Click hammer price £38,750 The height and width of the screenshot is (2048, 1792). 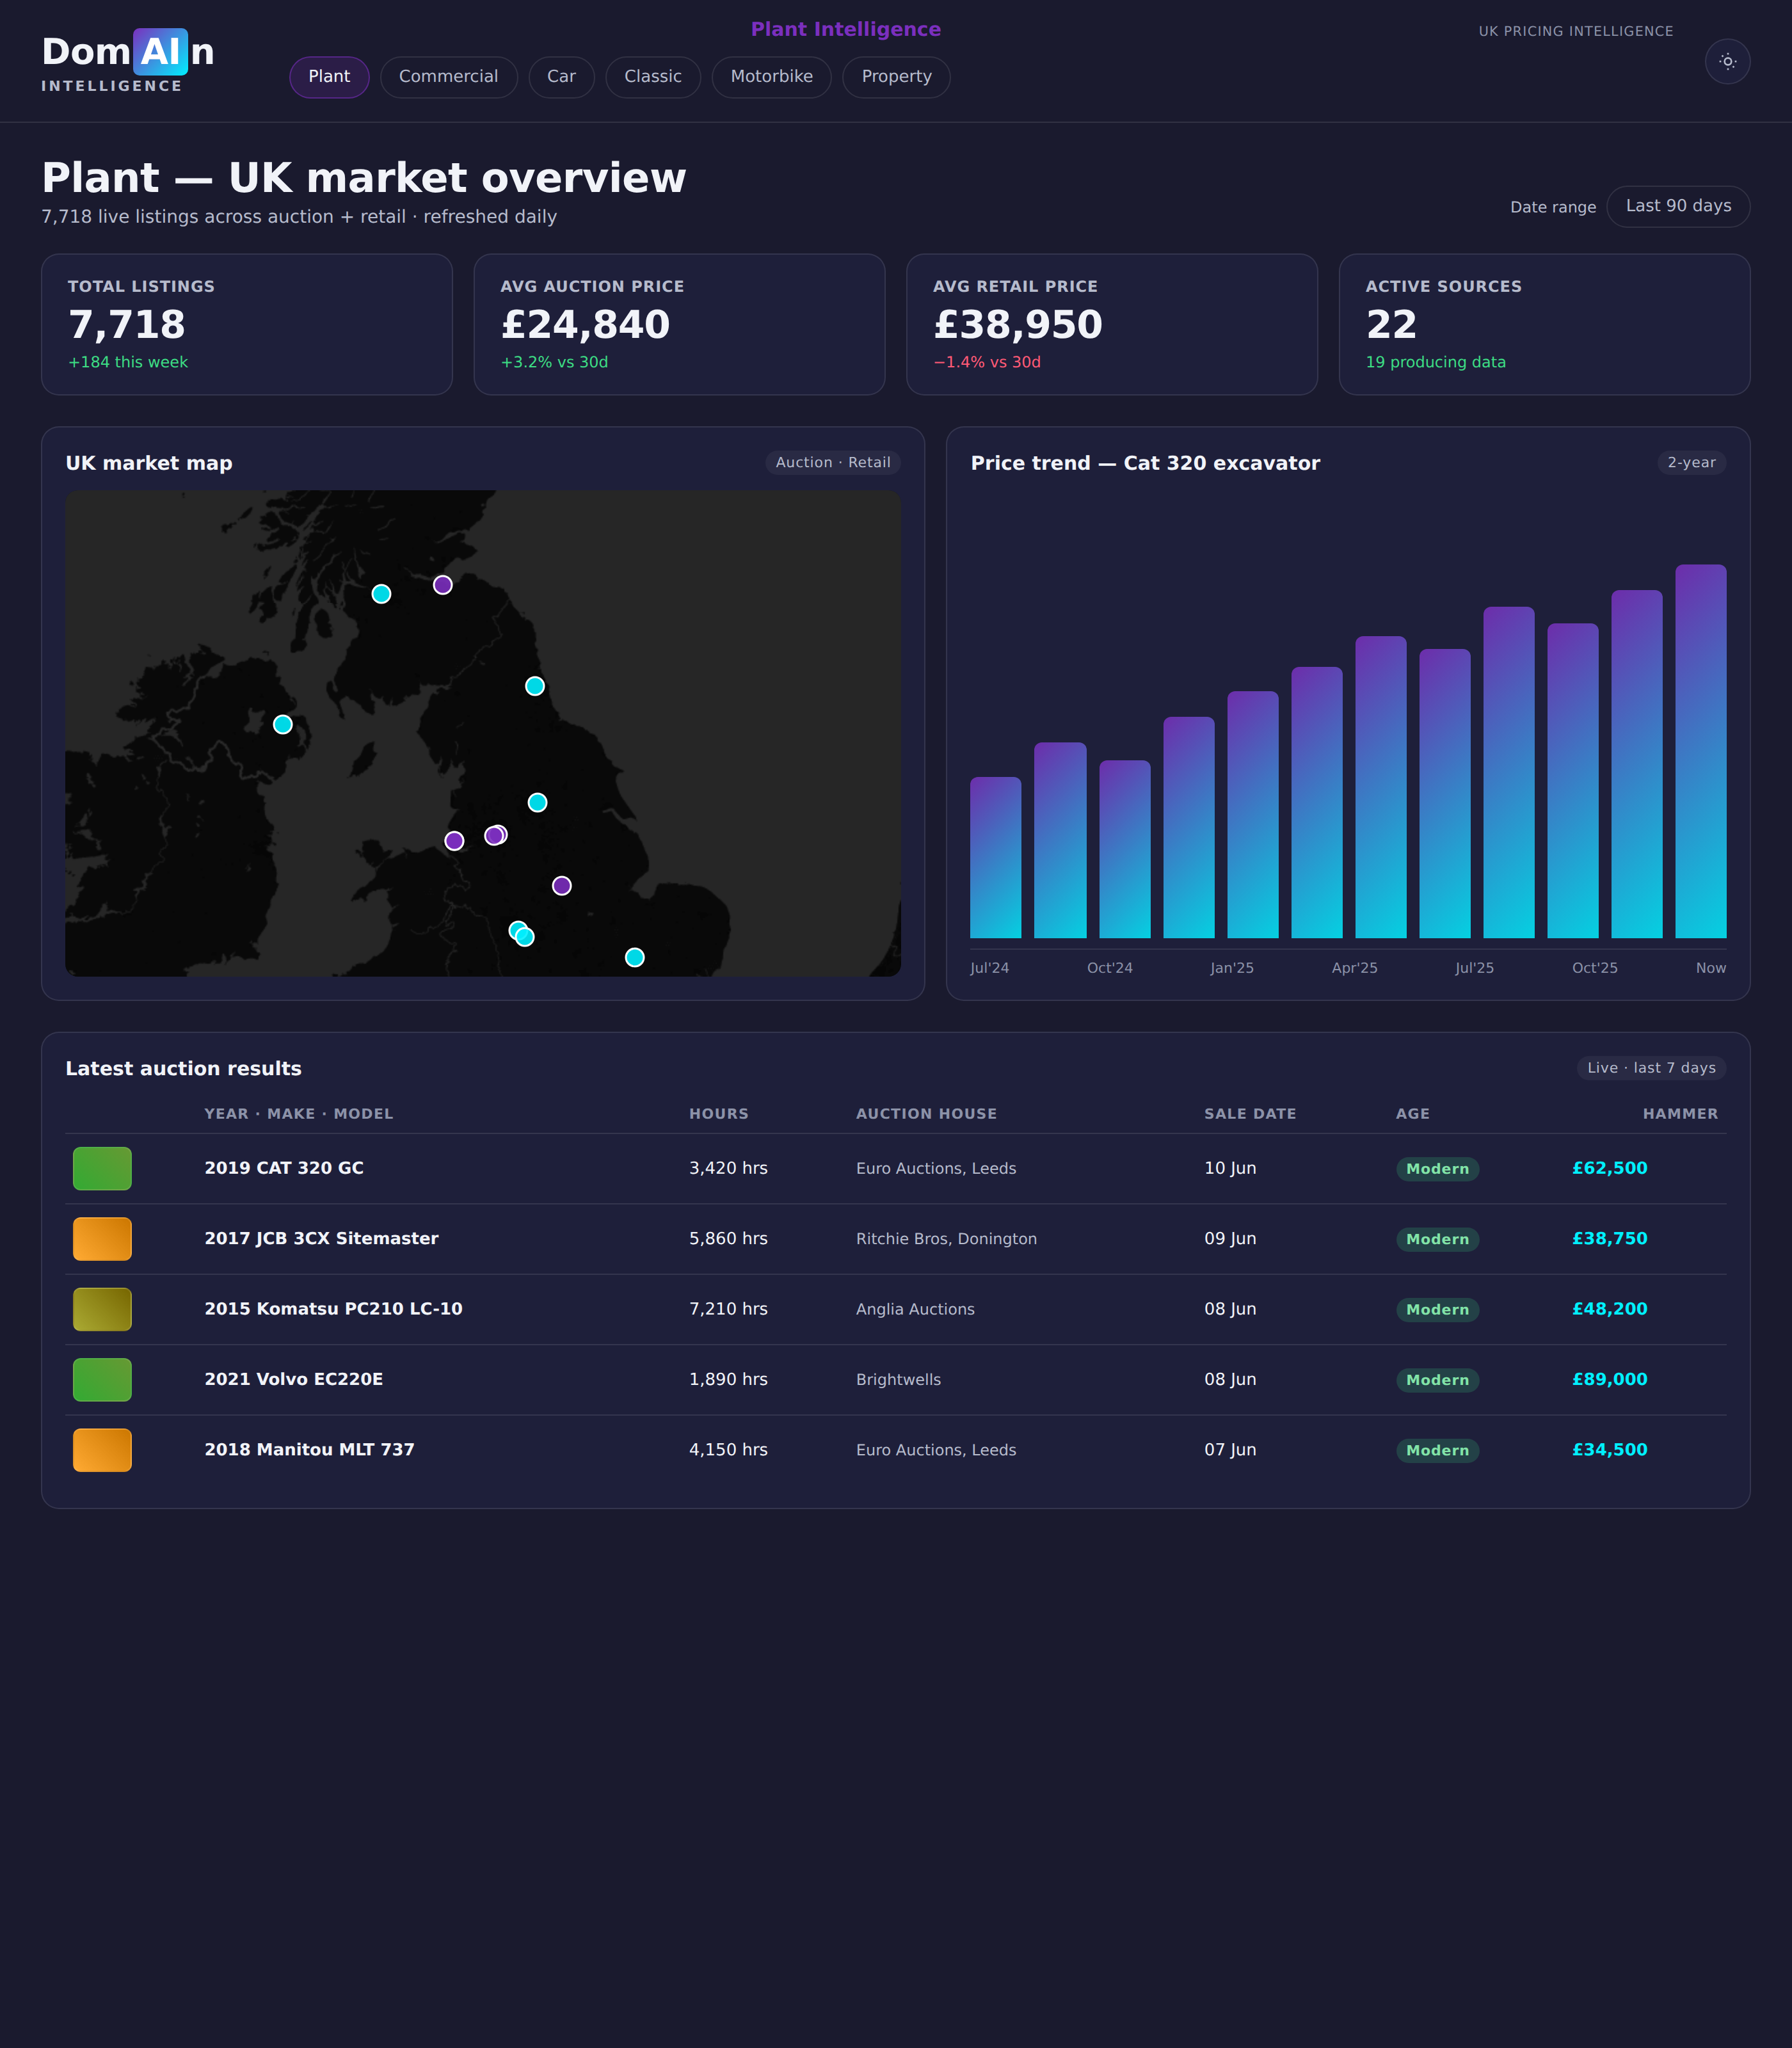coord(1609,1238)
